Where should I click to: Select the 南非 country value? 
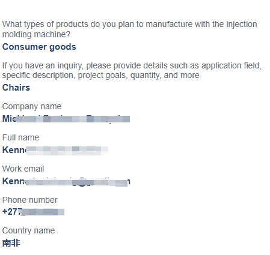pos(11,243)
